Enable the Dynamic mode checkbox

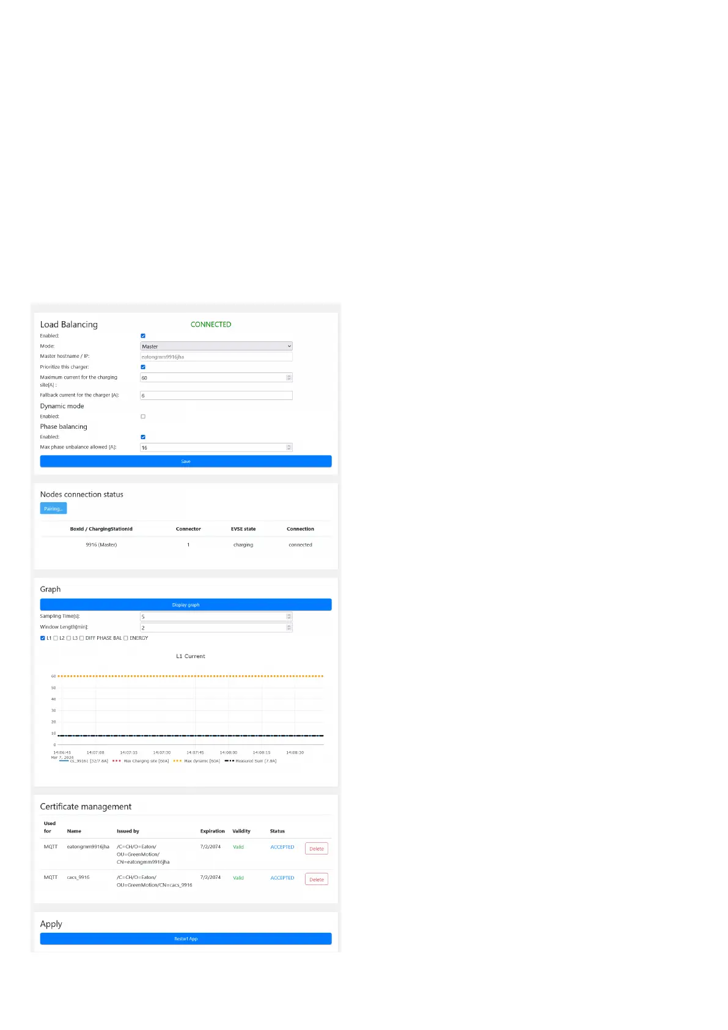[x=143, y=417]
